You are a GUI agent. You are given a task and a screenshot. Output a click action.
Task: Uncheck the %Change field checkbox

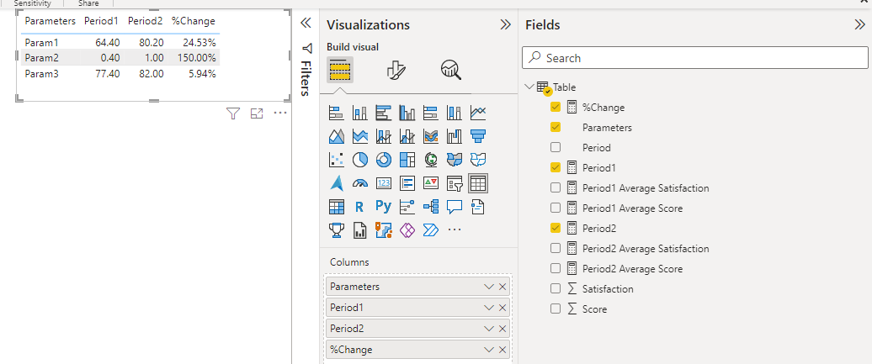click(x=555, y=107)
